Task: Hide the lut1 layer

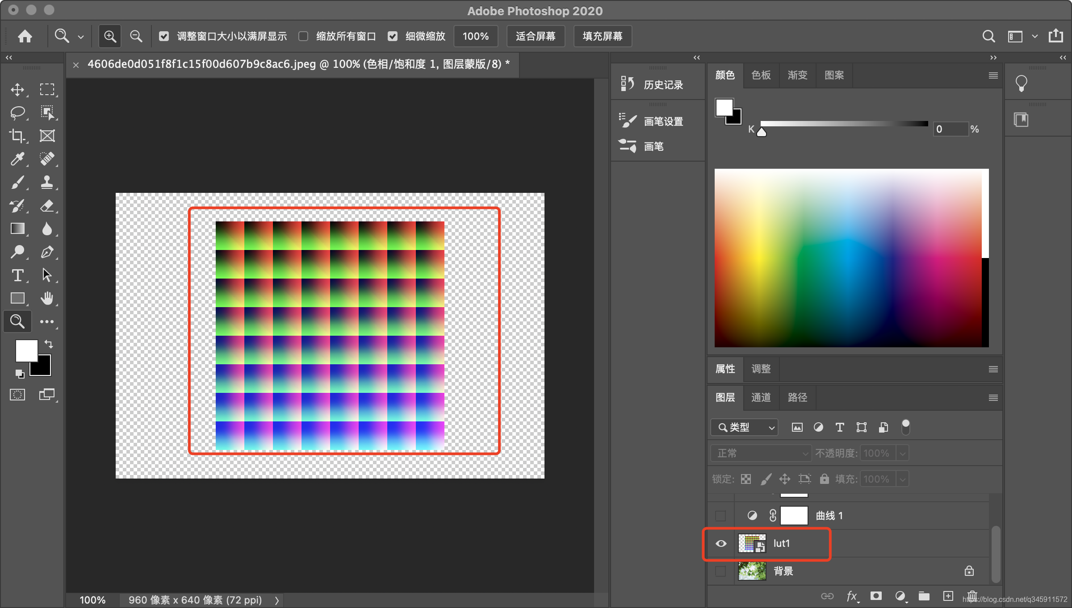Action: coord(721,543)
